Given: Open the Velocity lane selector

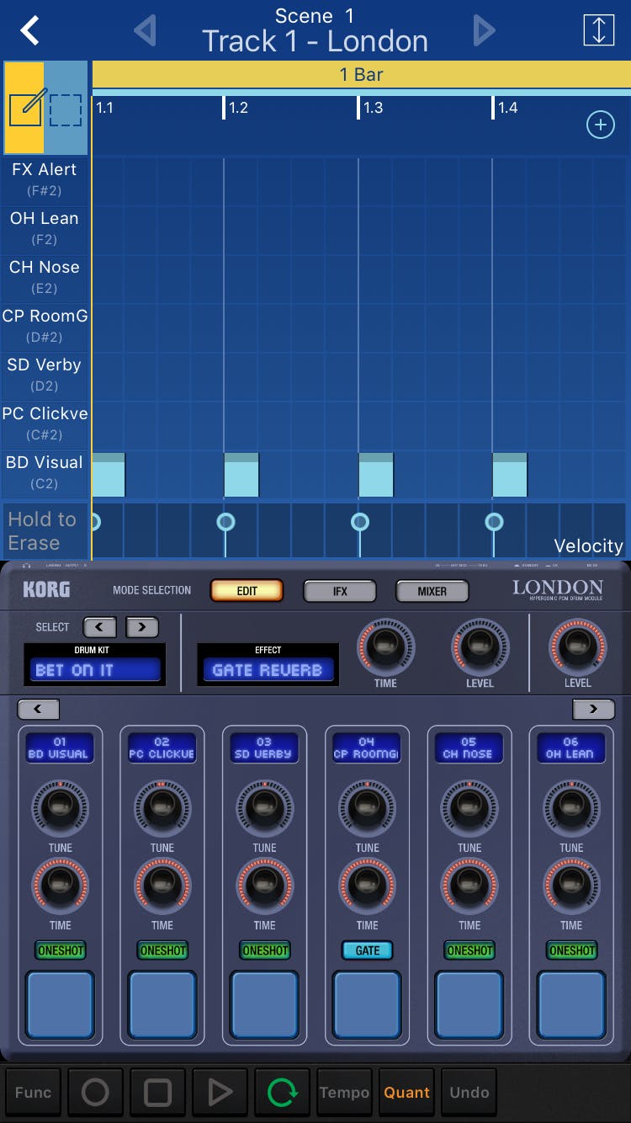Looking at the screenshot, I should click(588, 546).
